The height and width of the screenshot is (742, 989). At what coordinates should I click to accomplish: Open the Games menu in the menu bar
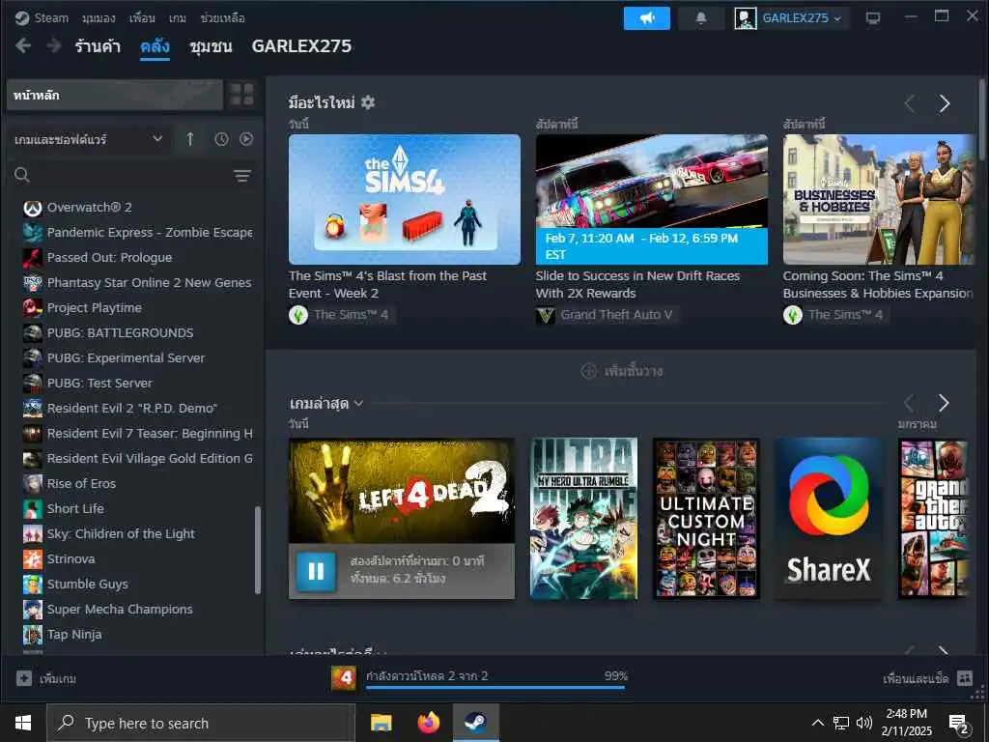click(x=178, y=17)
